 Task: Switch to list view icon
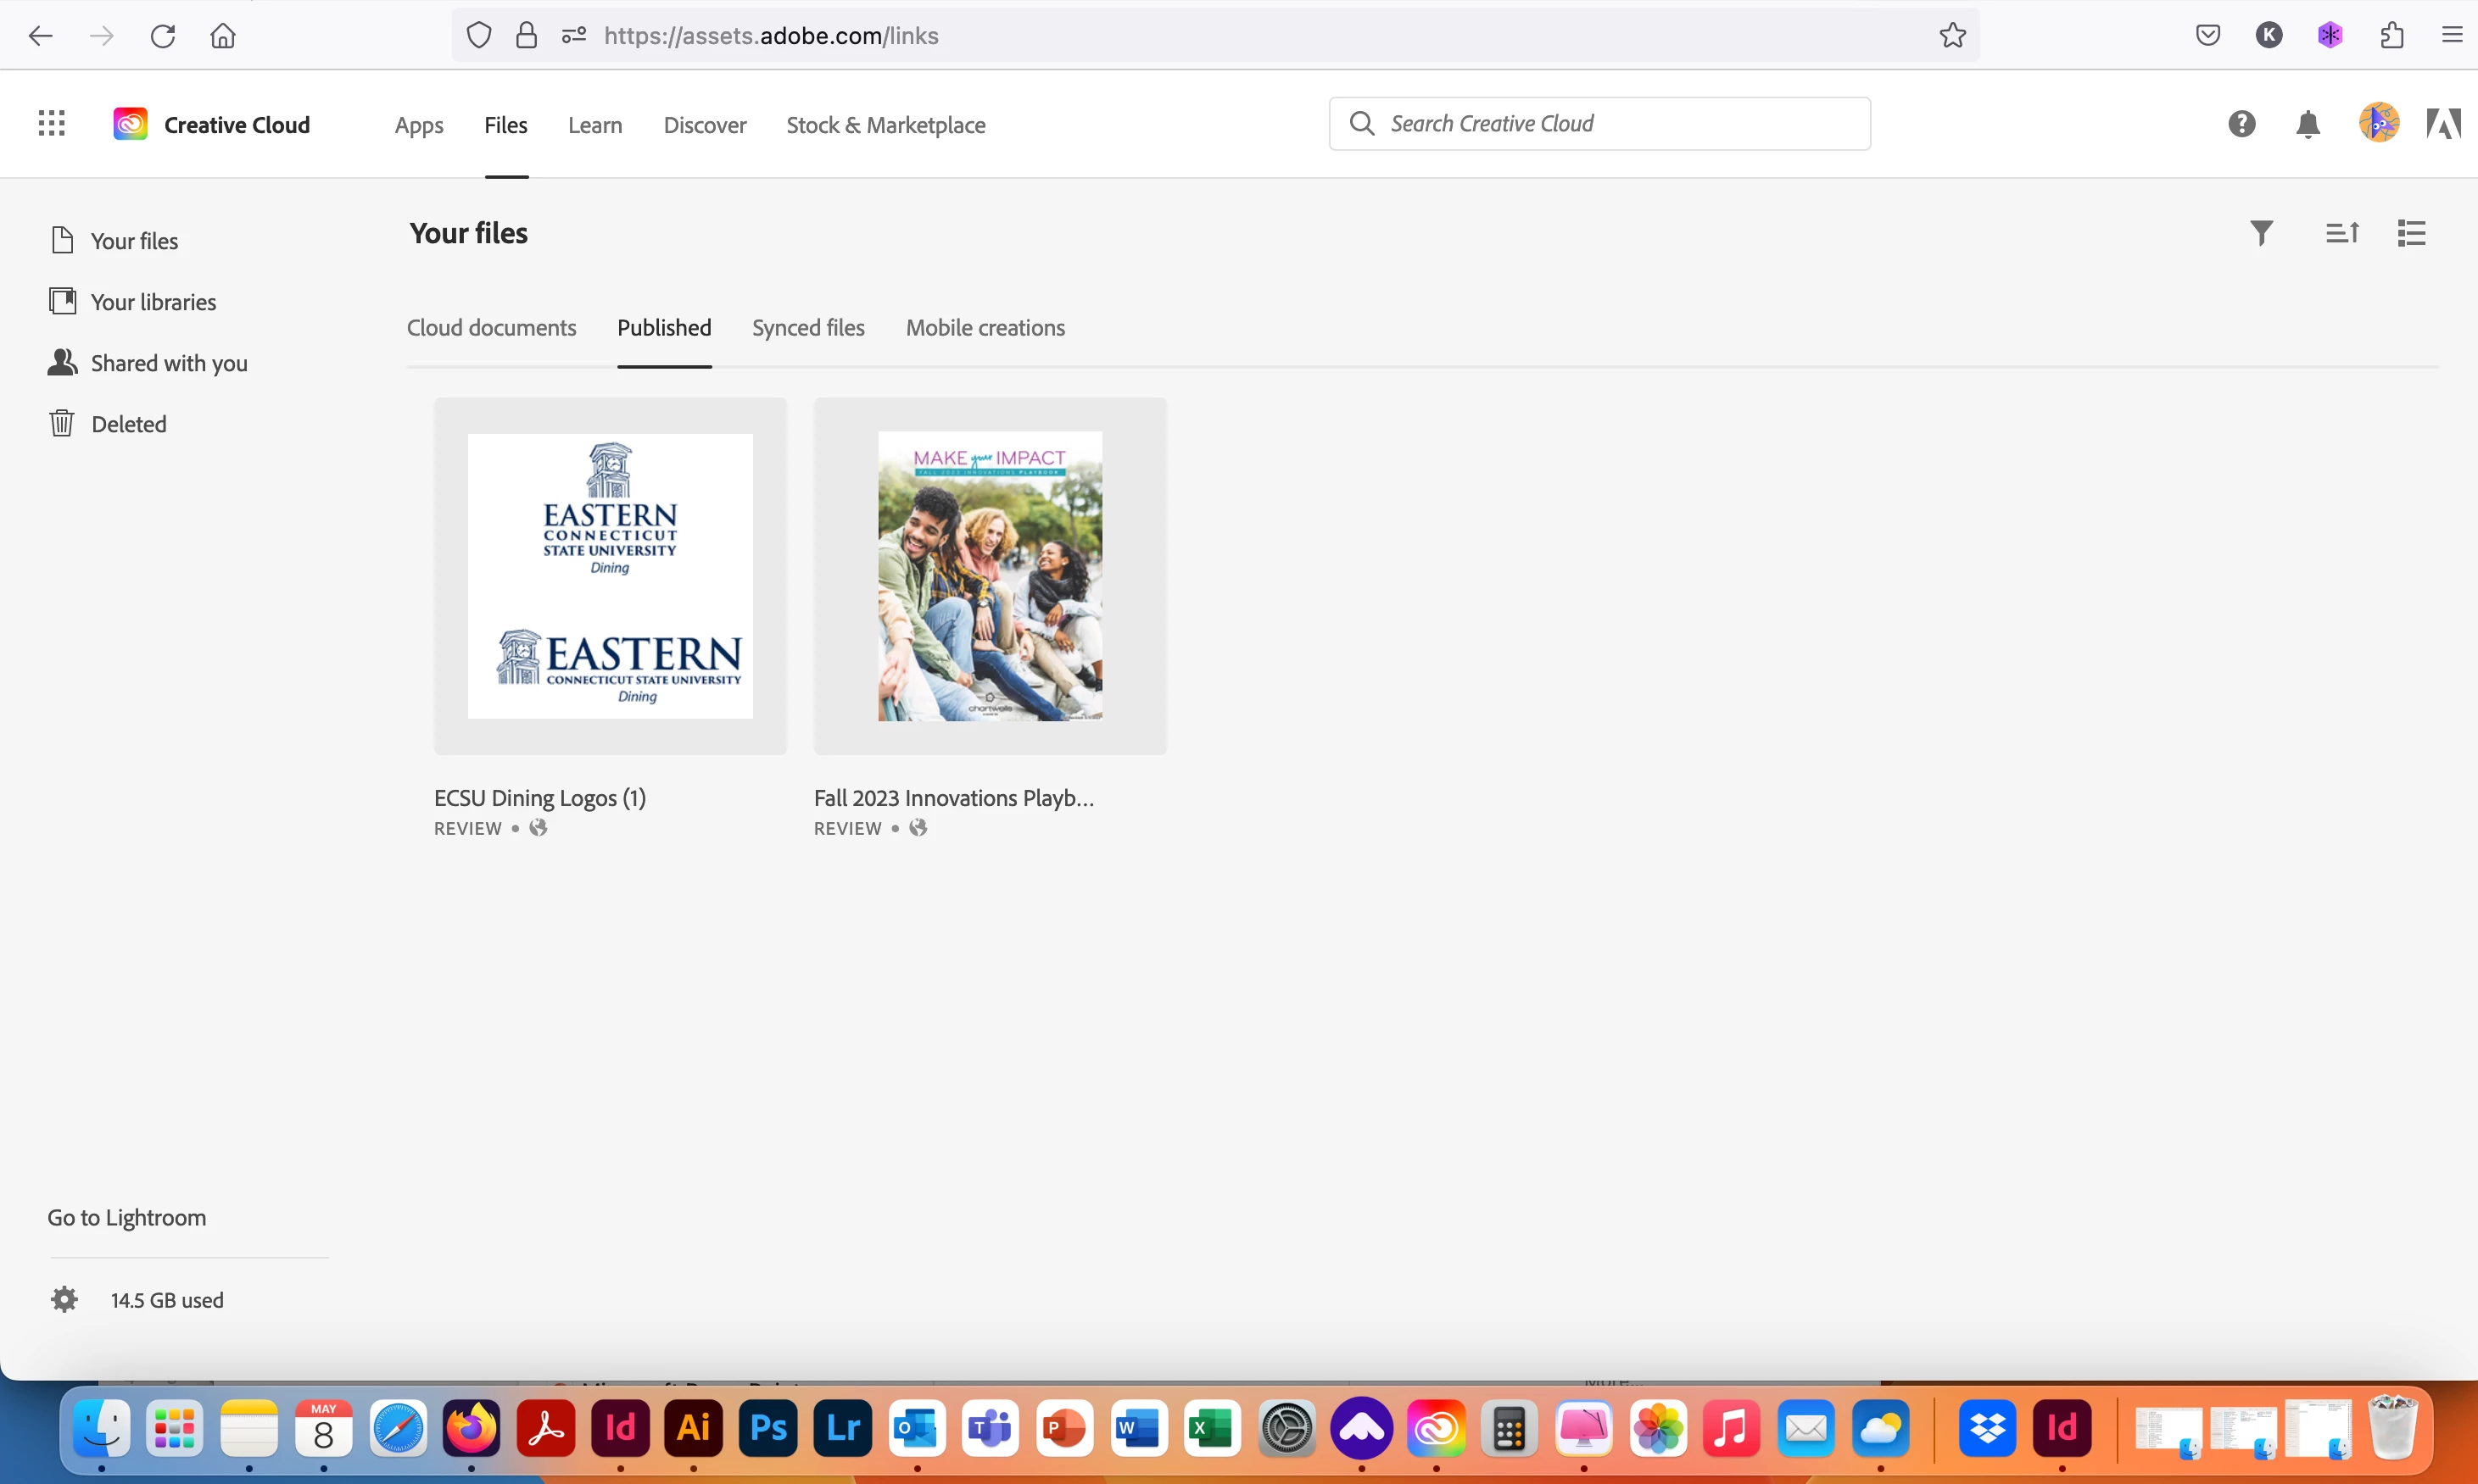[x=2411, y=233]
